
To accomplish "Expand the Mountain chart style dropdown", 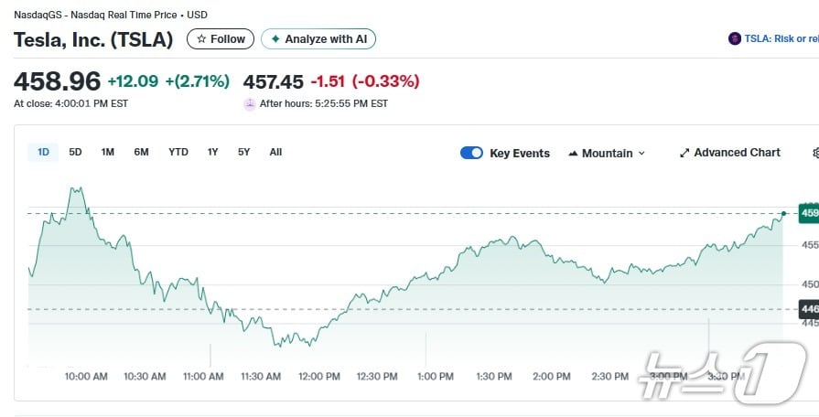I will tap(608, 154).
